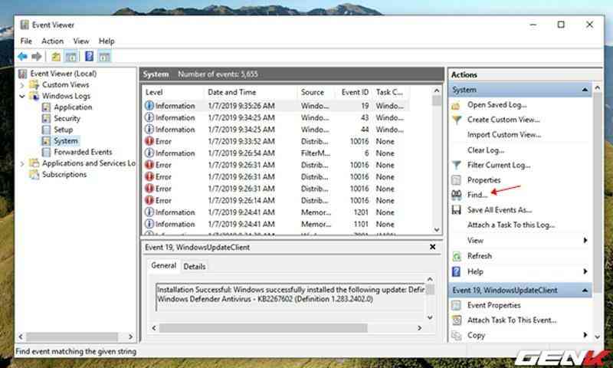
Task: Expand the Custom Views node chevron
Action: pos(22,85)
